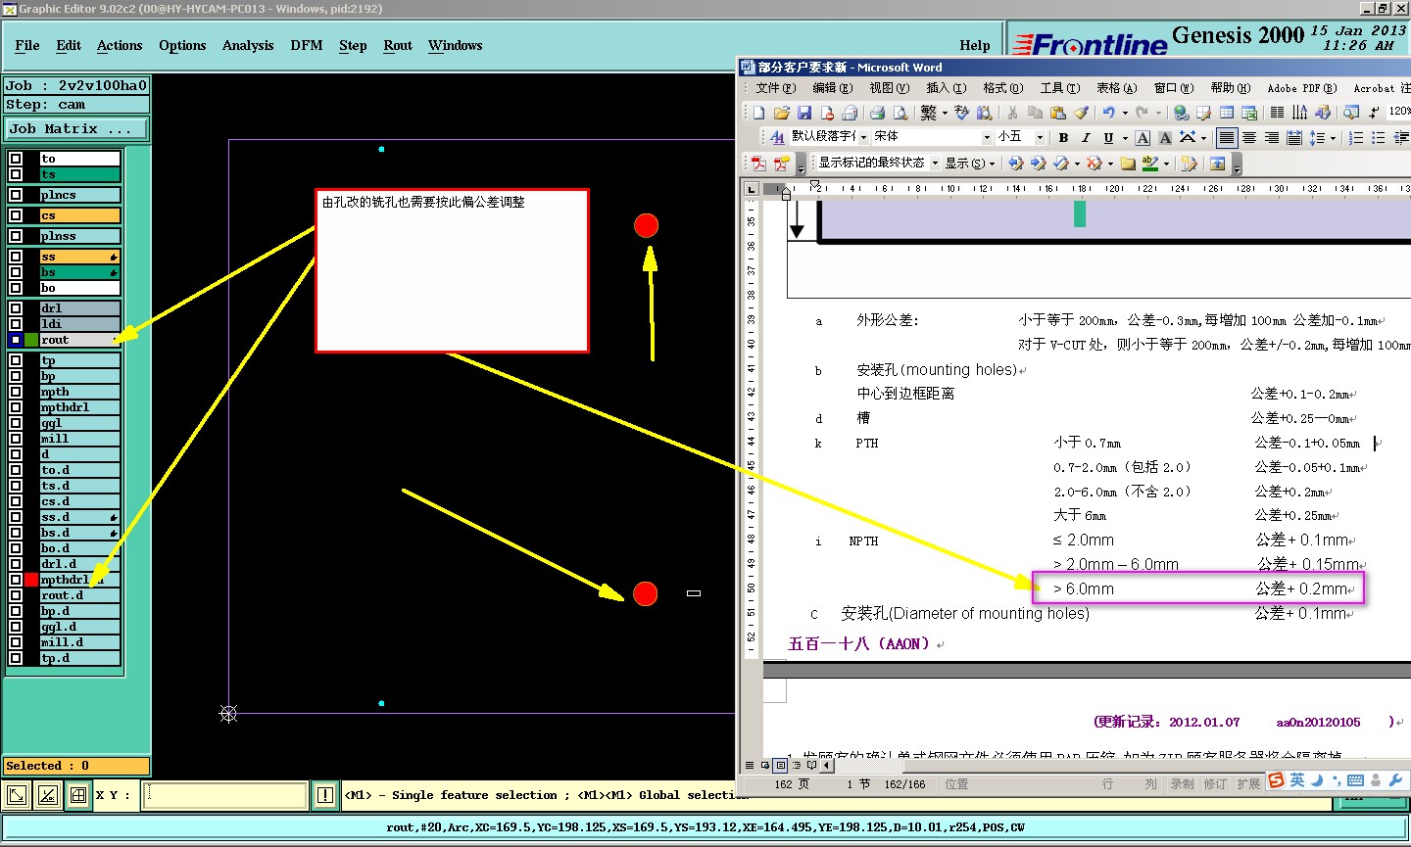Click the X Y coordinate input field
Image resolution: width=1411 pixels, height=847 pixels.
[x=225, y=795]
